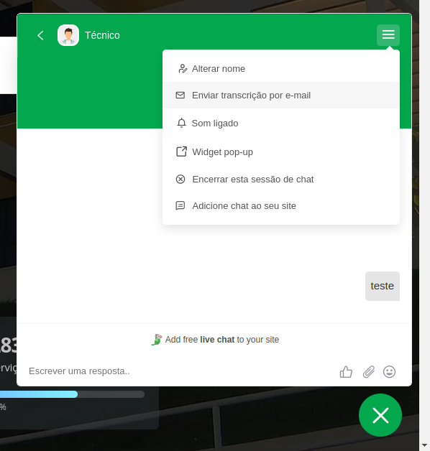Open the hamburger menu button
Viewport: 430px width, 451px height.
(388, 35)
